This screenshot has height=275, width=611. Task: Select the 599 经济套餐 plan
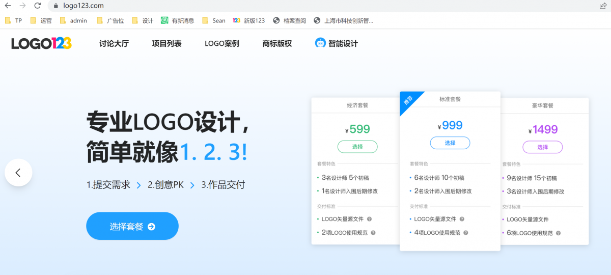[x=357, y=147]
